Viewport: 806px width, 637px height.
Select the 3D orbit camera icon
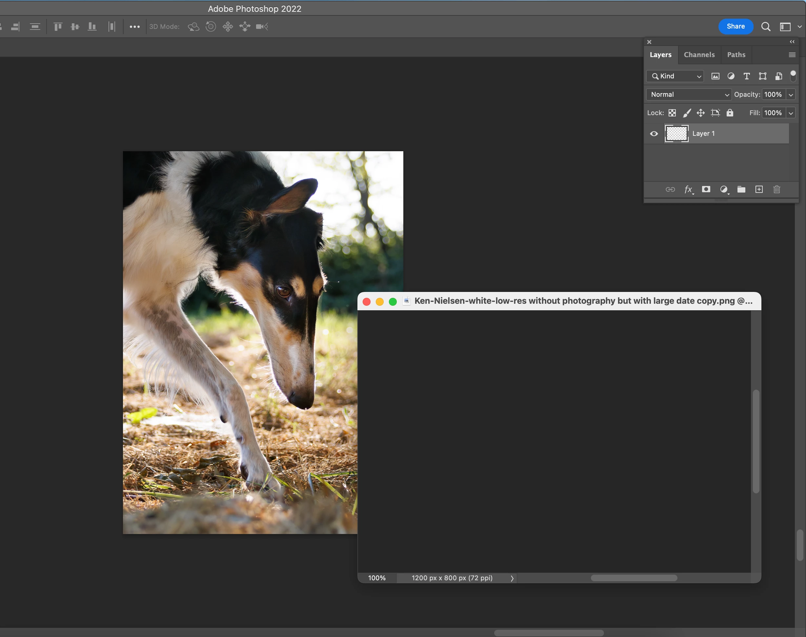[x=193, y=27]
